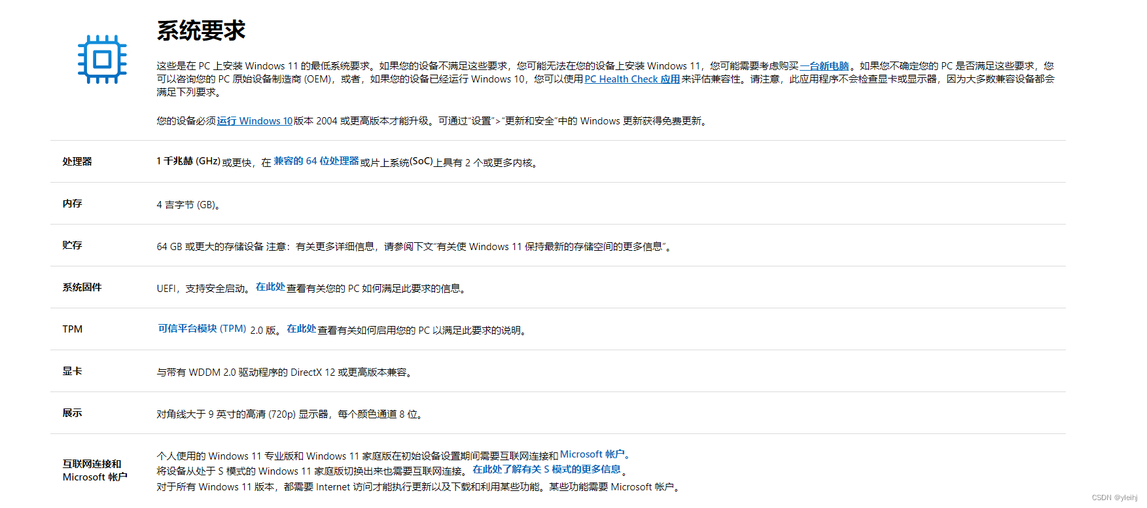Select the 系统固件 row label
This screenshot has height=508, width=1147.
[82, 287]
